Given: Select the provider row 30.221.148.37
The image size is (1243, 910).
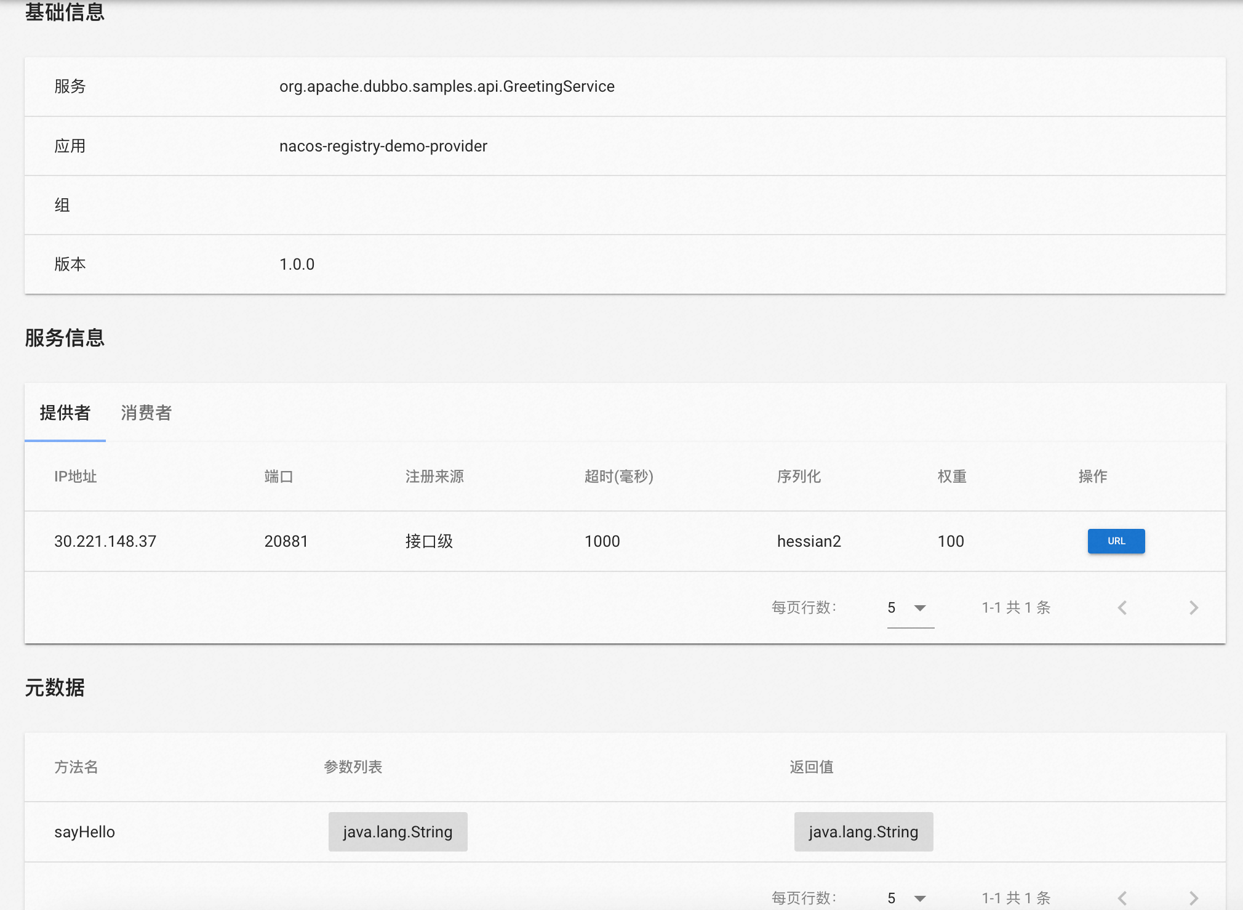Looking at the screenshot, I should 105,541.
